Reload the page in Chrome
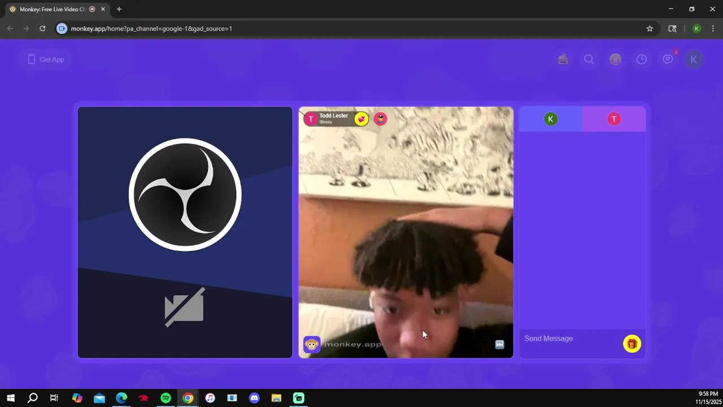This screenshot has height=407, width=723. 42,28
